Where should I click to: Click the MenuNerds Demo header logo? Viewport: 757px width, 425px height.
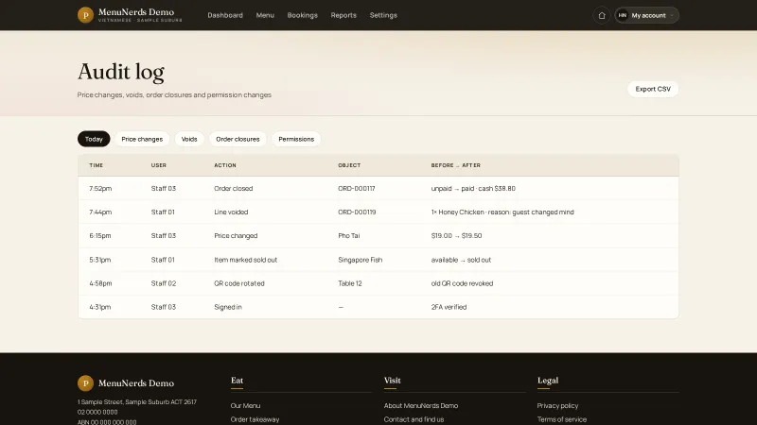tap(130, 15)
